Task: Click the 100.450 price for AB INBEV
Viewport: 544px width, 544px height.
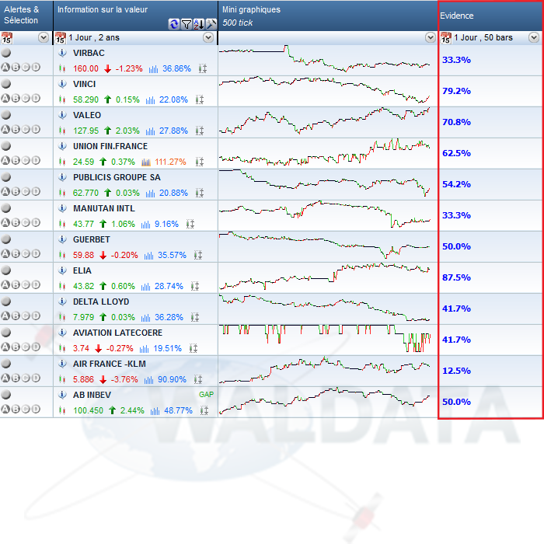Action: point(88,410)
